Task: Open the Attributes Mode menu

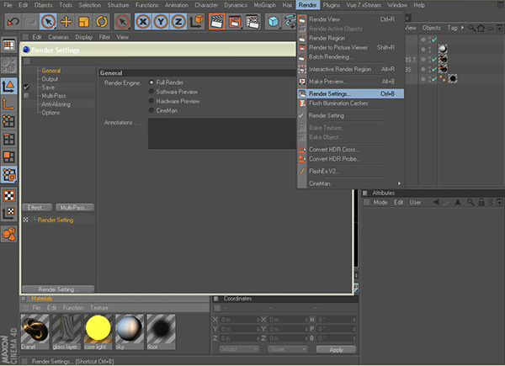Action: click(x=380, y=203)
